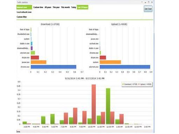Select the Local network zone filter

coord(24,12)
